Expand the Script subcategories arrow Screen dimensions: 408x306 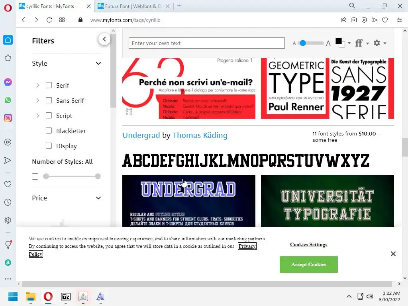tap(38, 116)
